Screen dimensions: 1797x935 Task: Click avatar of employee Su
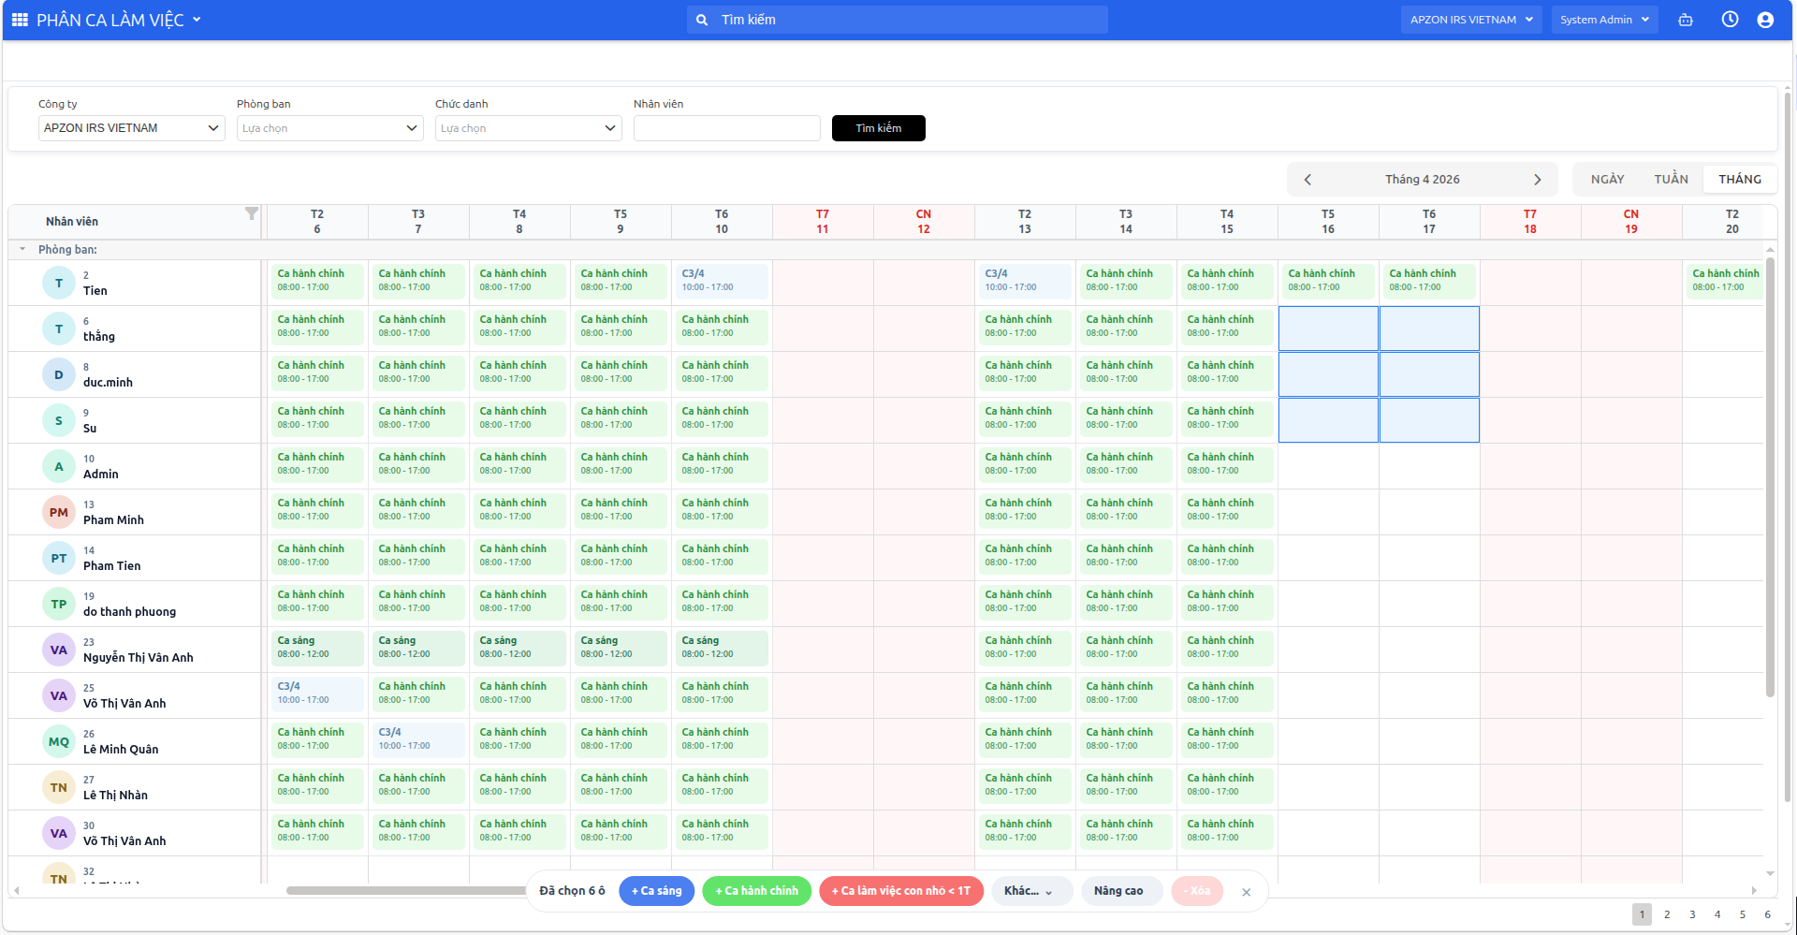59,420
